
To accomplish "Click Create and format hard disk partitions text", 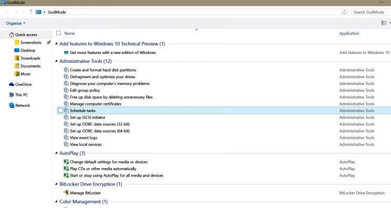I will click(x=103, y=70).
